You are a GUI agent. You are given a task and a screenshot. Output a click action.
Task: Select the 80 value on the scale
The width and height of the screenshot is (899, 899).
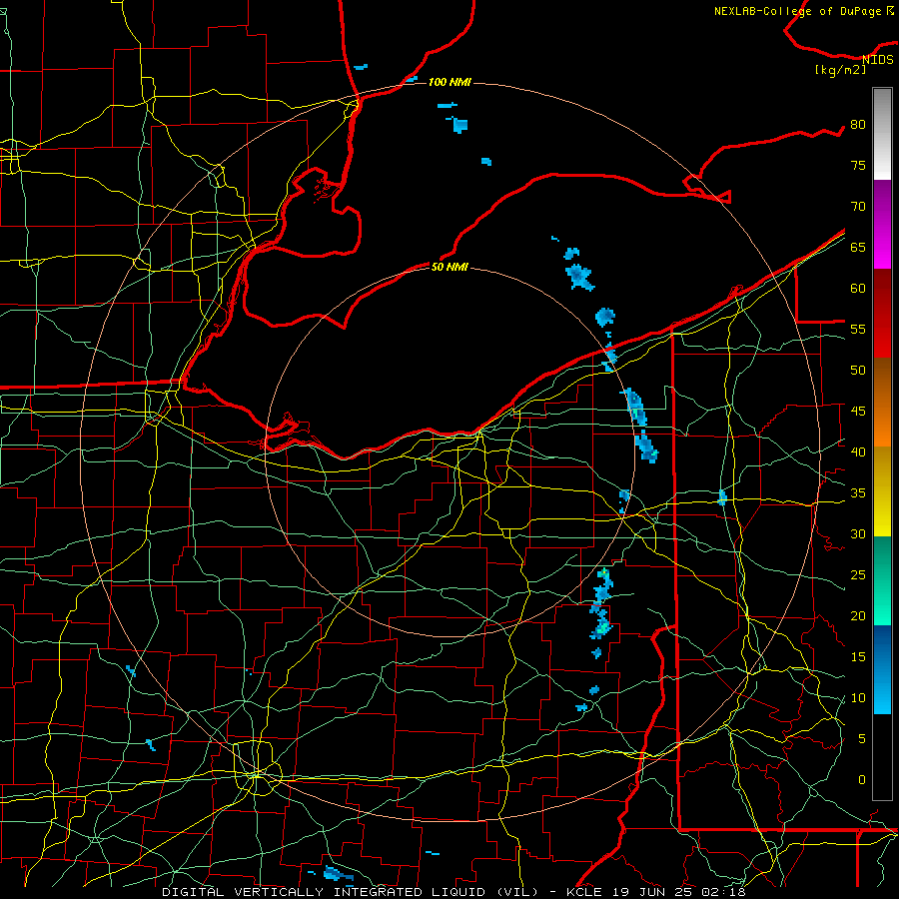(858, 125)
